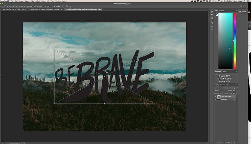This screenshot has width=251, height=144.
Task: Switch to the Swatches tab
Action: [x=222, y=11]
